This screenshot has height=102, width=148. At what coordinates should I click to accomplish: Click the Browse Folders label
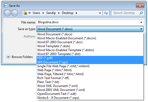point(22,57)
